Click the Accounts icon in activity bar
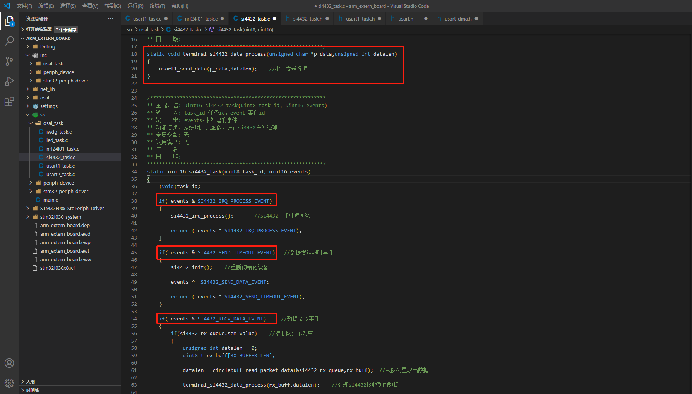Image resolution: width=692 pixels, height=394 pixels. (9, 363)
